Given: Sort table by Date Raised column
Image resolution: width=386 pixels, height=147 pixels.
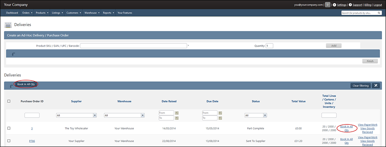Looking at the screenshot, I should click(x=169, y=101).
